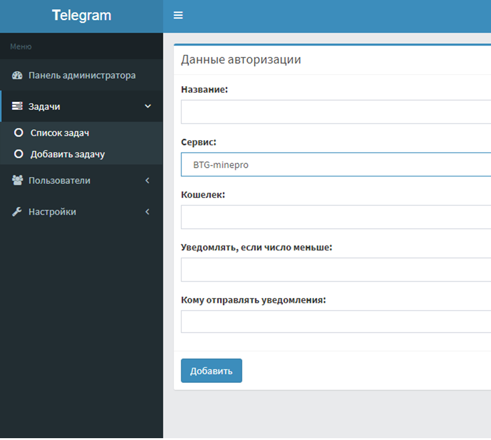Click the tasks list icon beside Задачи
The image size is (491, 440).
(17, 106)
